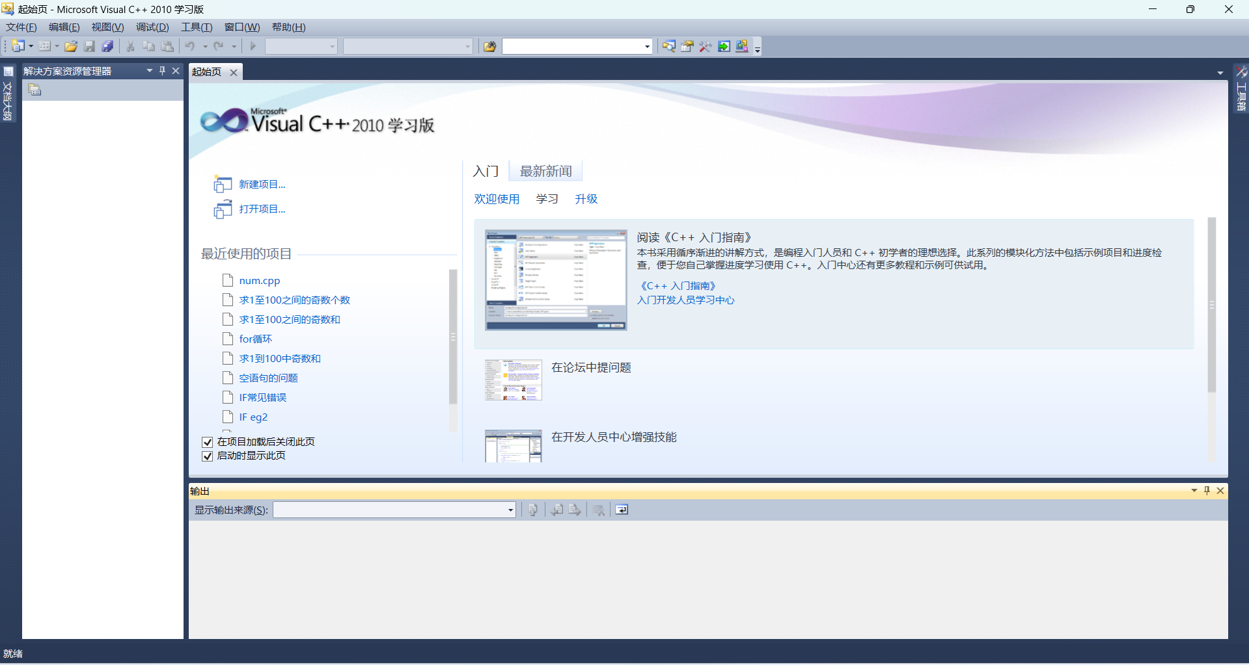Pin the 解决方案资源管理器 panel
Image resolution: width=1249 pixels, height=665 pixels.
(161, 70)
